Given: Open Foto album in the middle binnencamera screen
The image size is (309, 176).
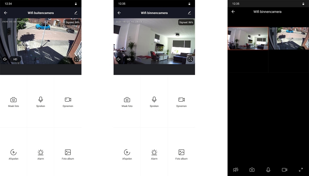Looking at the screenshot, I should 181,154.
